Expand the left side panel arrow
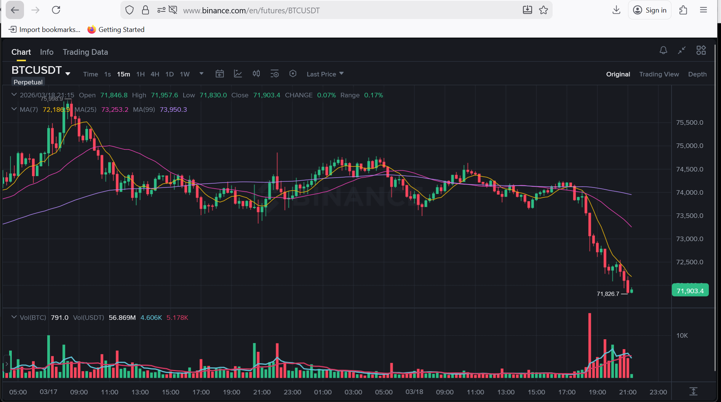This screenshot has height=402, width=721. (x=6, y=364)
